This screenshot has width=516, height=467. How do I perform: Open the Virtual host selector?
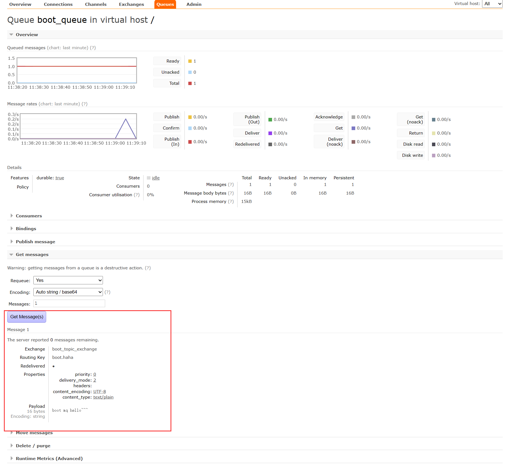tap(492, 4)
